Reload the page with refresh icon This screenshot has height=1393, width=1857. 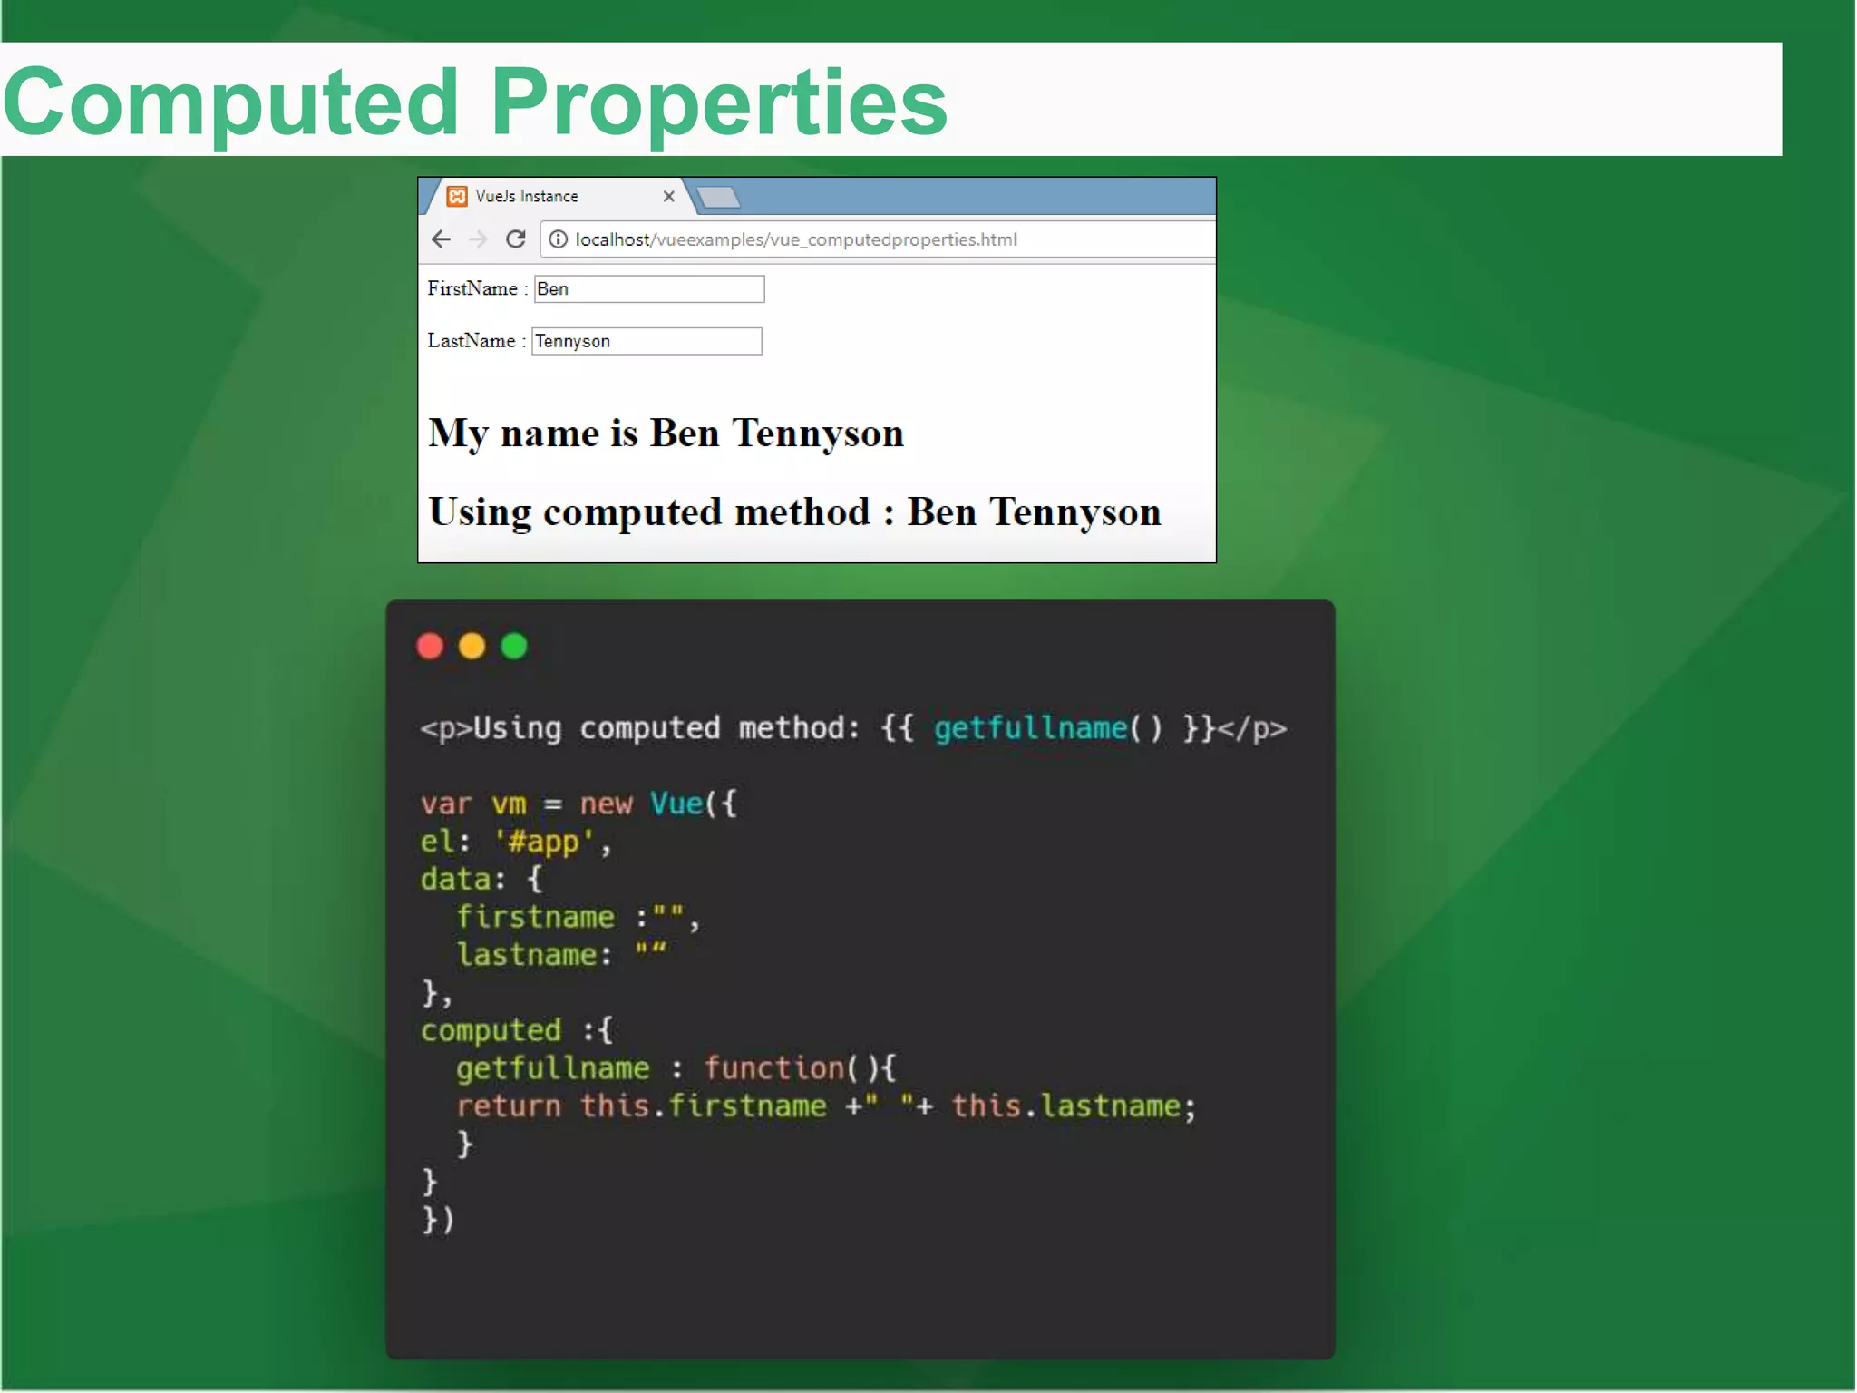(516, 239)
